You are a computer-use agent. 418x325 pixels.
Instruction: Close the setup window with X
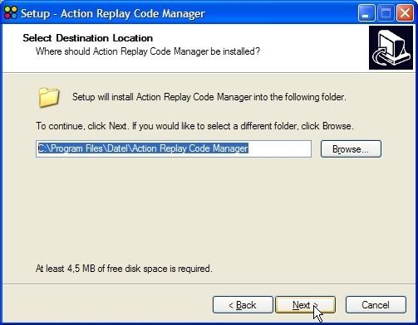405,13
